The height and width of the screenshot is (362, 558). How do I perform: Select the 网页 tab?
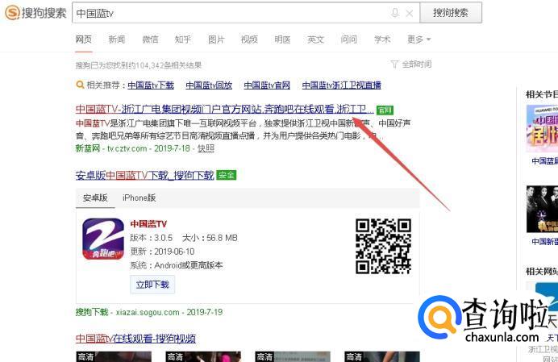click(84, 40)
